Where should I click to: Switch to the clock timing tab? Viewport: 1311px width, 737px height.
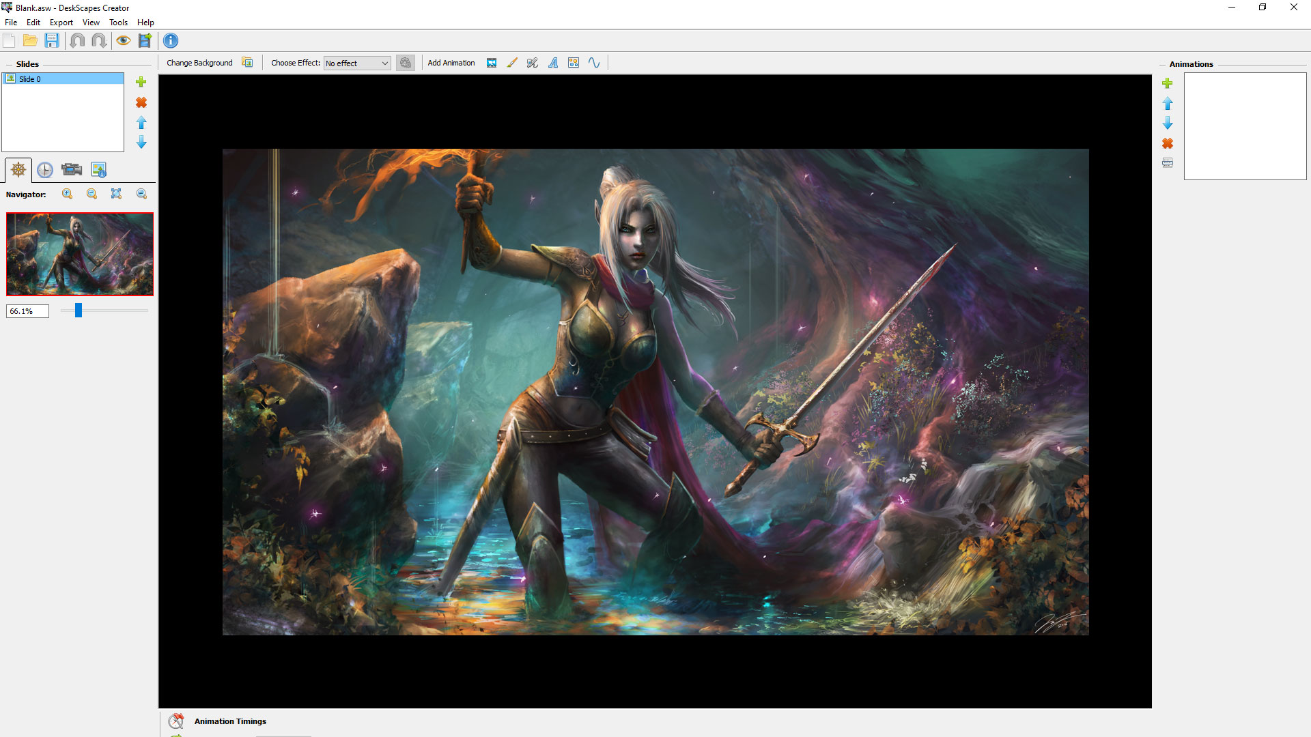coord(45,170)
